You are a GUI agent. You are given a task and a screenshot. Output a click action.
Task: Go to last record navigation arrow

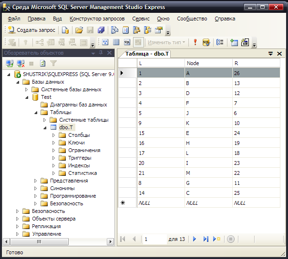[x=206, y=239]
